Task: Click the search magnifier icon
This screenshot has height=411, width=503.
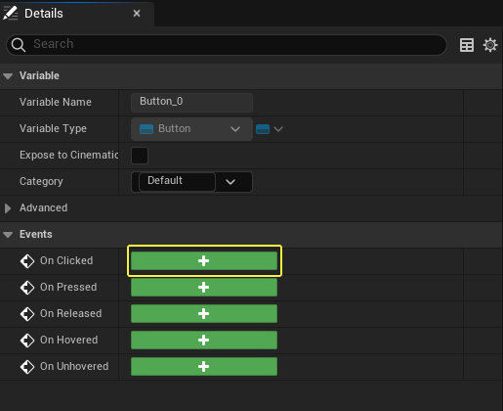Action: pyautogui.click(x=19, y=45)
